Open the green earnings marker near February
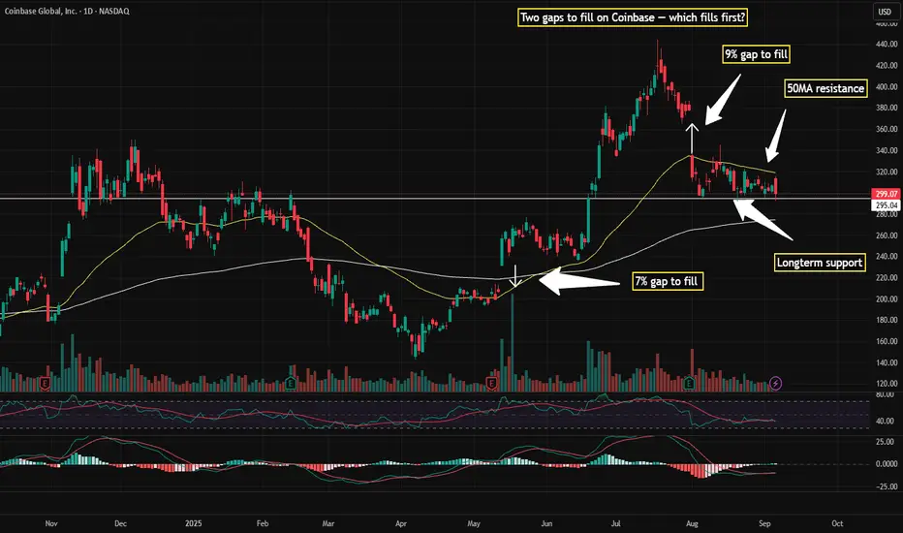Screen dimensions: 903x533 point(291,383)
